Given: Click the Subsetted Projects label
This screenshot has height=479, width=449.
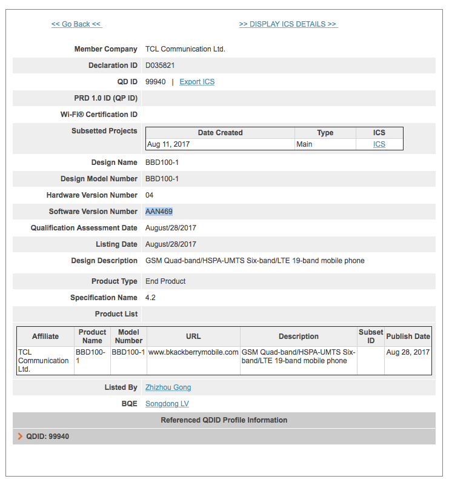Looking at the screenshot, I should [x=104, y=131].
